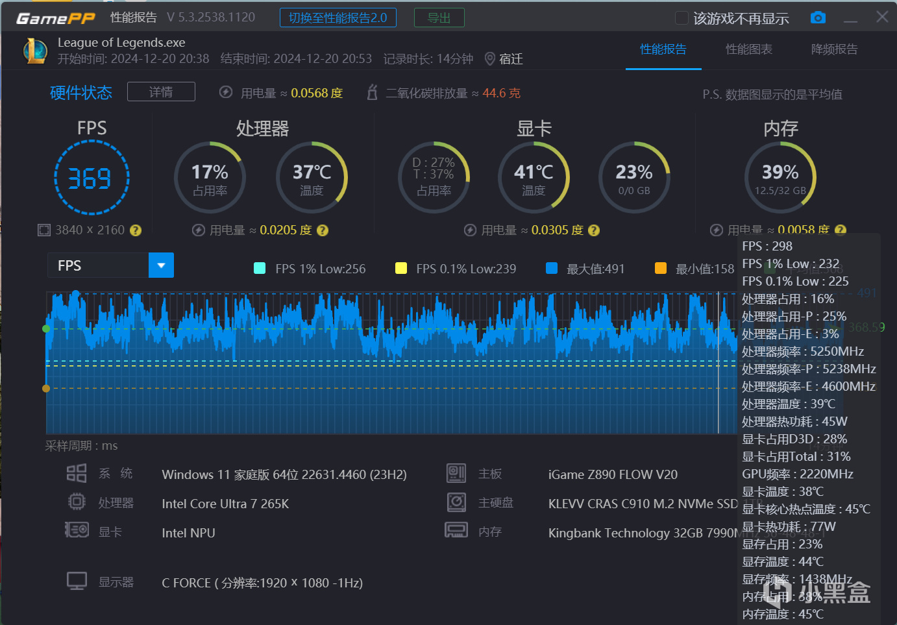Click the version text V 5.3.2538.1120
The height and width of the screenshot is (625, 897).
pos(211,18)
